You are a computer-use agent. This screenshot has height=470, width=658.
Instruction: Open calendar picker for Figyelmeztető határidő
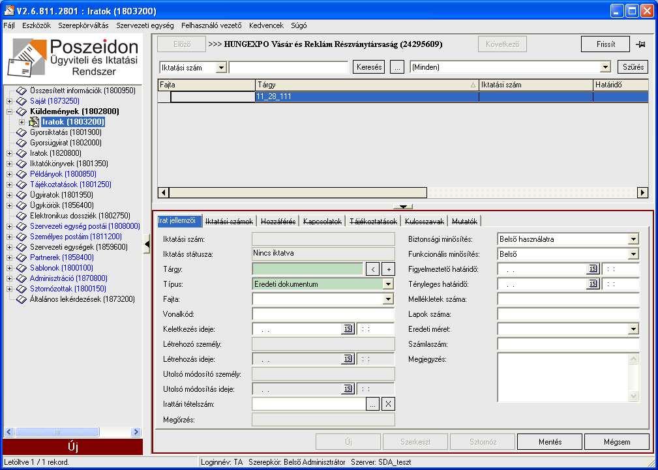click(593, 269)
